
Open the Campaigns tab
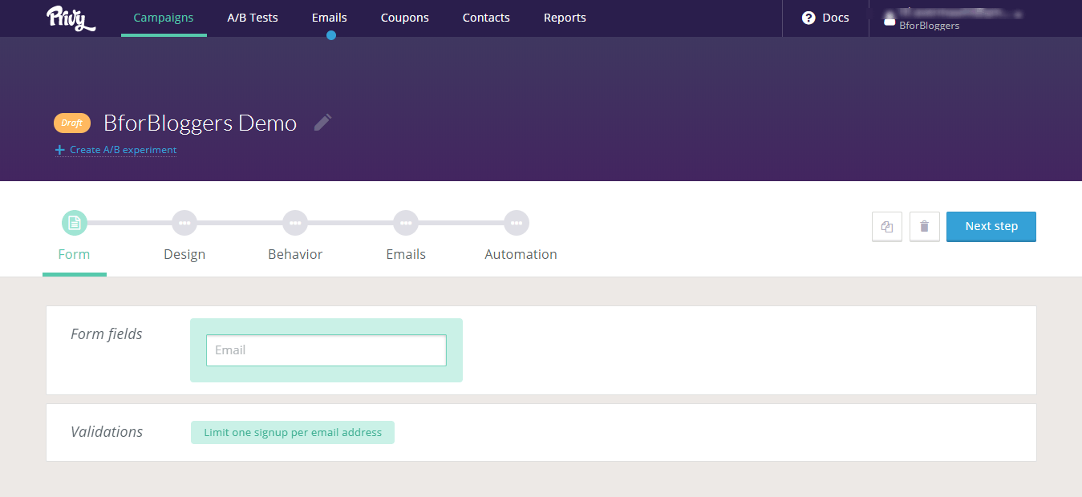click(x=164, y=18)
